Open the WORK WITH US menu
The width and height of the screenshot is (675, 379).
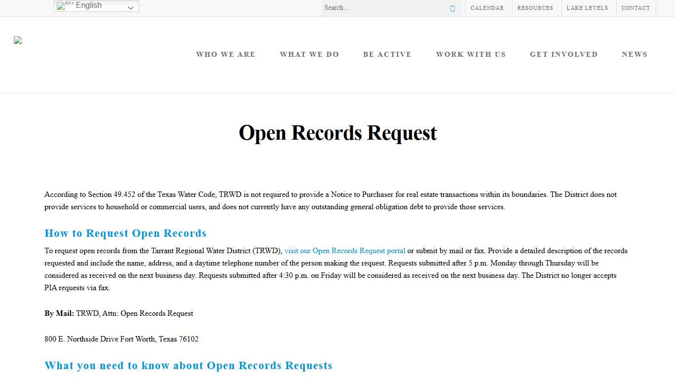click(471, 54)
